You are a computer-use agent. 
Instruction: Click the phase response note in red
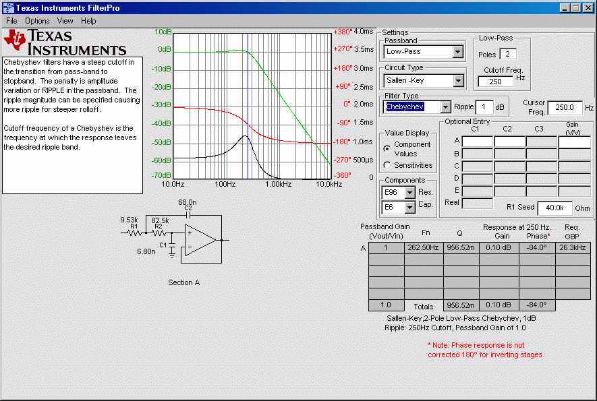tap(486, 350)
